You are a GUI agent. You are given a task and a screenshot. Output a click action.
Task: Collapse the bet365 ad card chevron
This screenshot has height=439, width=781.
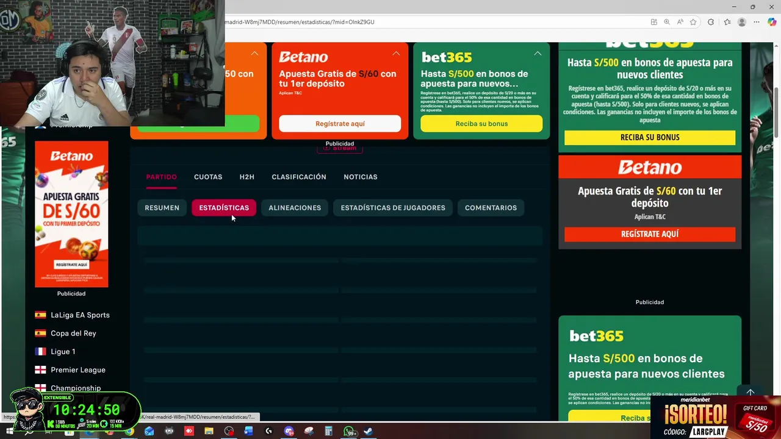[538, 54]
